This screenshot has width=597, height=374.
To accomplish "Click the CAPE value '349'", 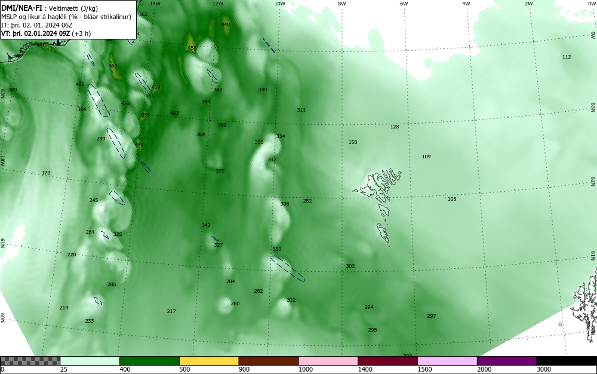I will point(263,90).
